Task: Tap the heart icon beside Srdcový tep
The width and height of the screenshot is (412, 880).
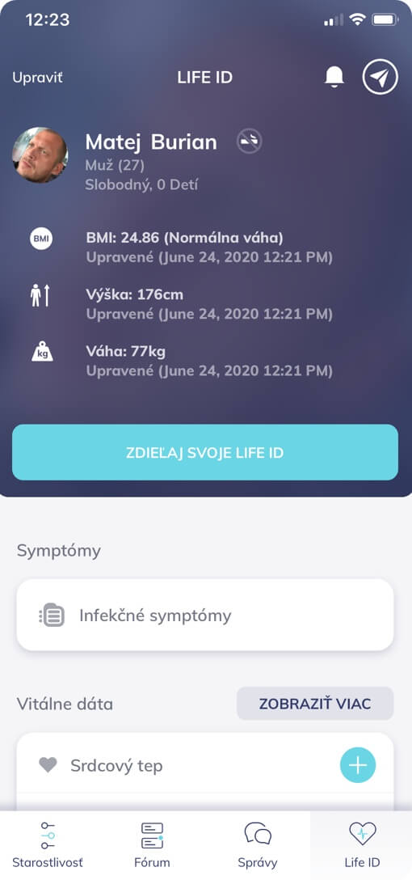Action: (48, 765)
